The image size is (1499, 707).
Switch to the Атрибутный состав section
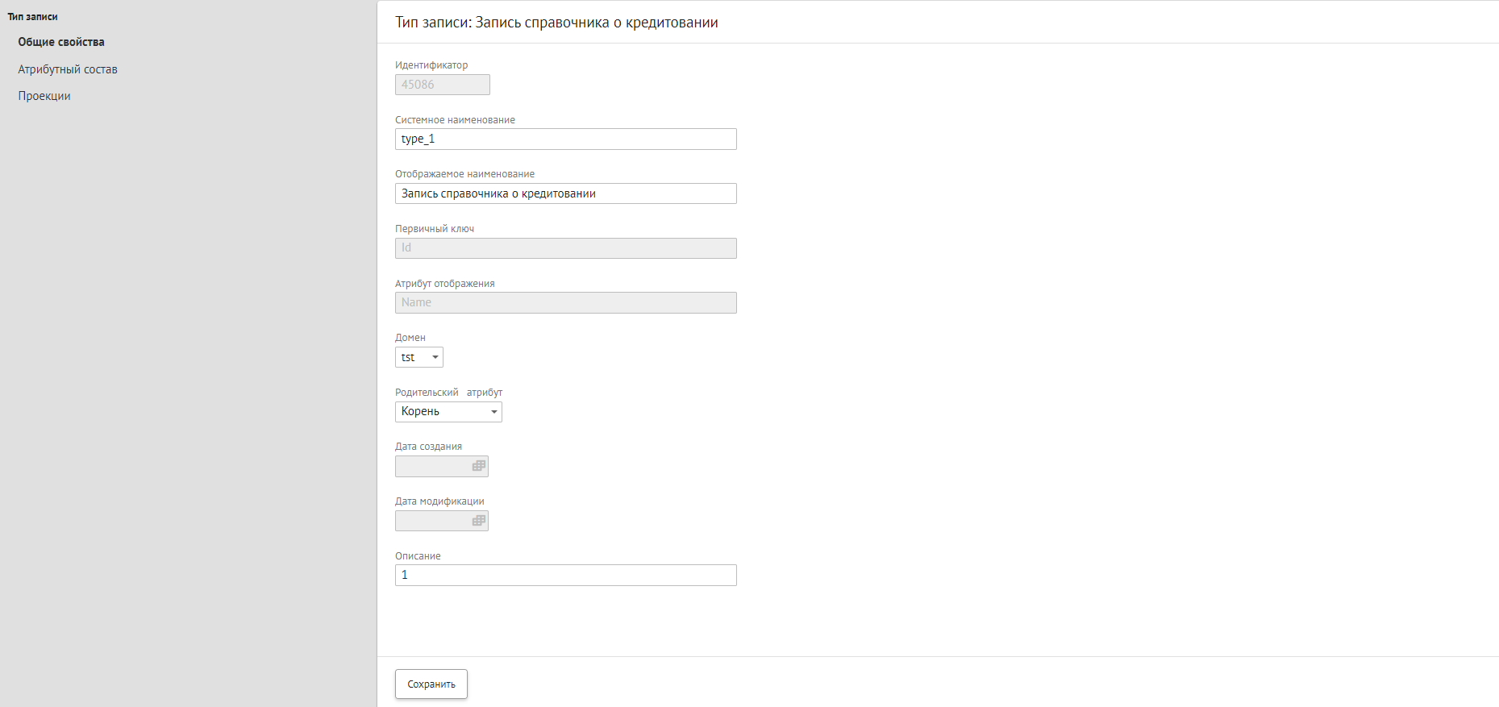(x=68, y=69)
